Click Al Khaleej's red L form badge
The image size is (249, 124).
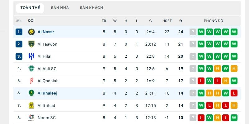234,93
